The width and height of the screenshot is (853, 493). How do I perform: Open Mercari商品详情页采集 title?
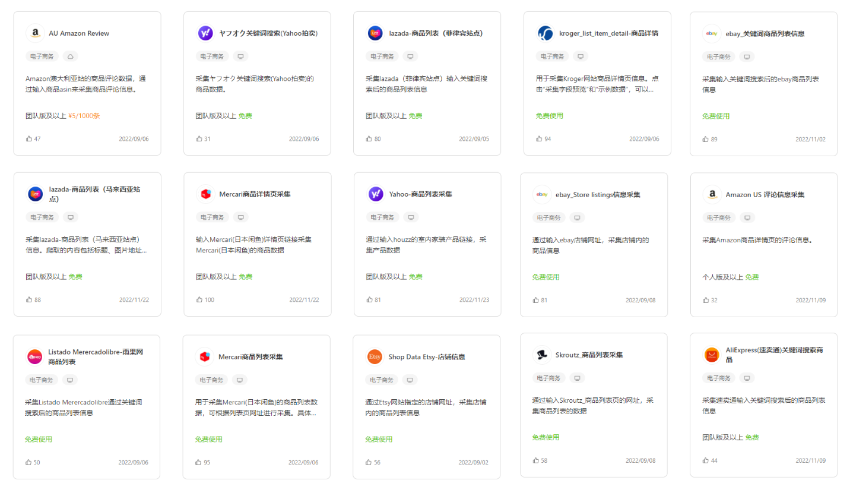tap(255, 194)
